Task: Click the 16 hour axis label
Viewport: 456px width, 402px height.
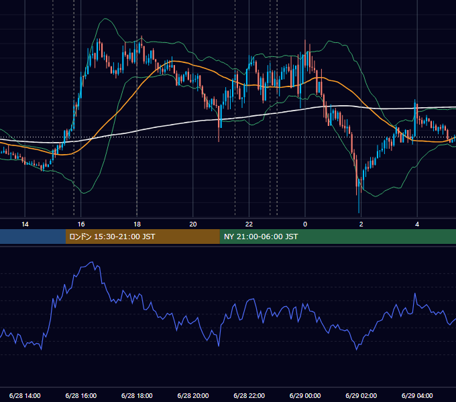Action: click(81, 224)
